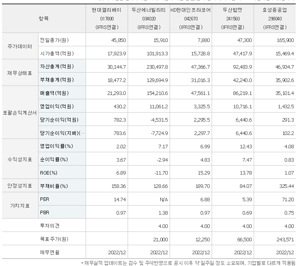Click the 재무연월 row label
This screenshot has width=302, height=266.
tap(49, 252)
